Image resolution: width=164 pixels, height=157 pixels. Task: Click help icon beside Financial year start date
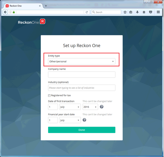coord(84,120)
